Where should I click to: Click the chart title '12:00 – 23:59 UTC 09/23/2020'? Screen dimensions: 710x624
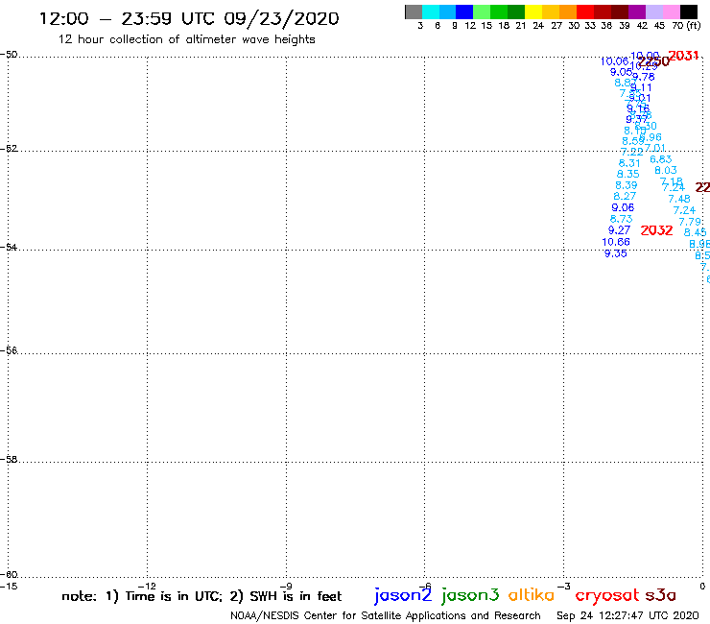coord(189,18)
